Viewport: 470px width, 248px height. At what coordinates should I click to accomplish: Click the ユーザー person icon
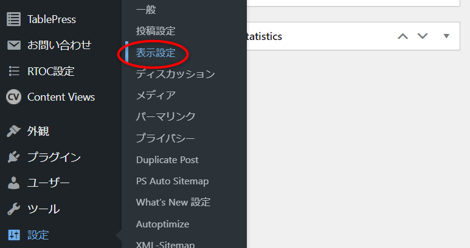click(14, 183)
